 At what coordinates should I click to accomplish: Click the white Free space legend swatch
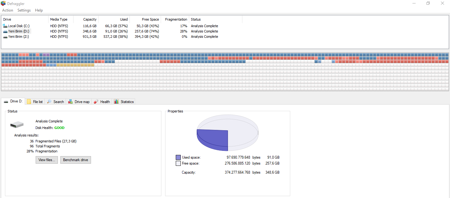178,163
